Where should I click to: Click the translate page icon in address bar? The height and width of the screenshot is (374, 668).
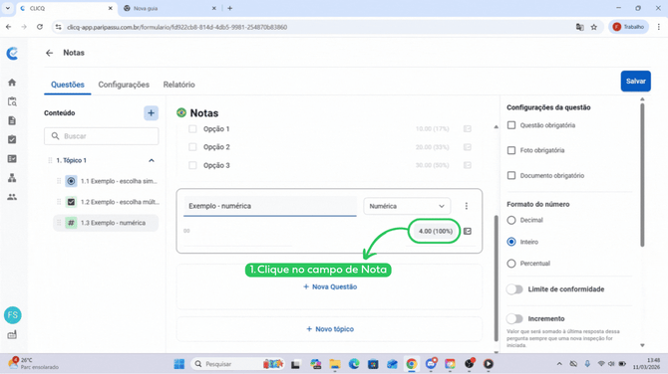pos(579,27)
